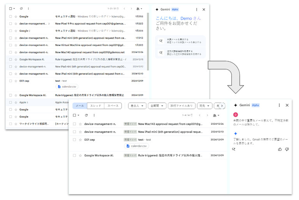Star the Google Workspace Al. email in front results
The image size is (299, 200).
tap(80, 156)
